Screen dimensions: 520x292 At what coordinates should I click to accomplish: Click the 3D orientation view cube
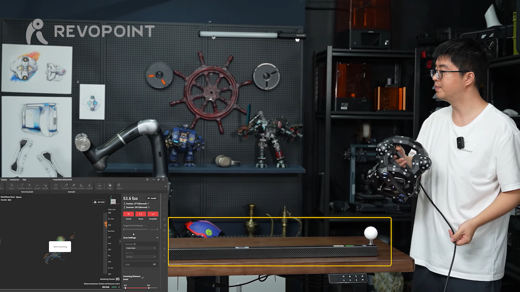point(113,201)
